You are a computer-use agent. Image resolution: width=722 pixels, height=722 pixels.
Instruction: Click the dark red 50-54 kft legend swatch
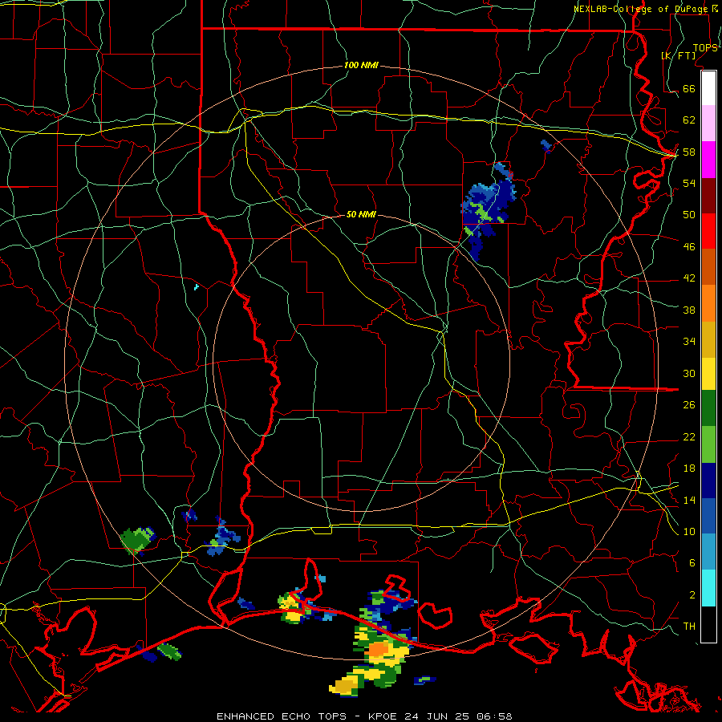point(708,196)
